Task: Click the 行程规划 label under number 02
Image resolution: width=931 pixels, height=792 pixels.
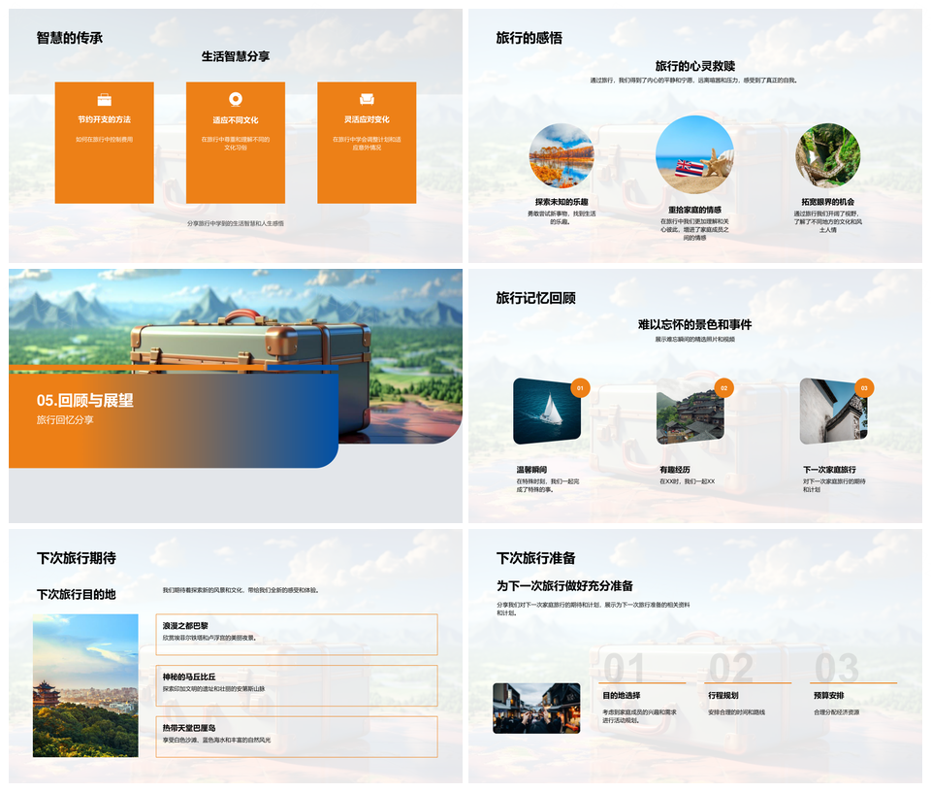Action: point(722,695)
